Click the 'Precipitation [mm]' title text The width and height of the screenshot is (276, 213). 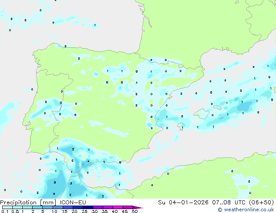28,203
